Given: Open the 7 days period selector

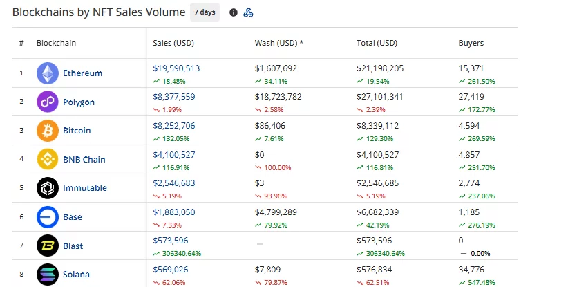Looking at the screenshot, I should [x=205, y=12].
